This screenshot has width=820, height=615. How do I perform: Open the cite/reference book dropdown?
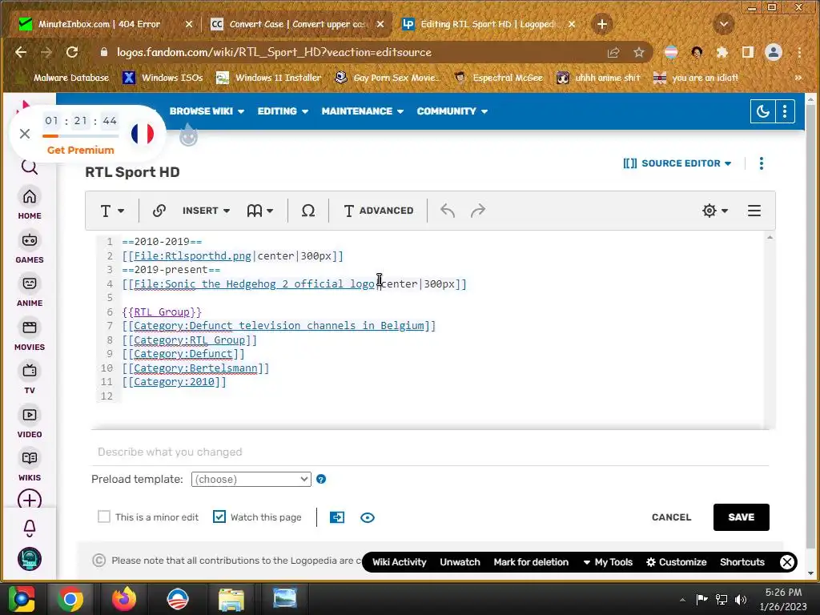(x=260, y=211)
